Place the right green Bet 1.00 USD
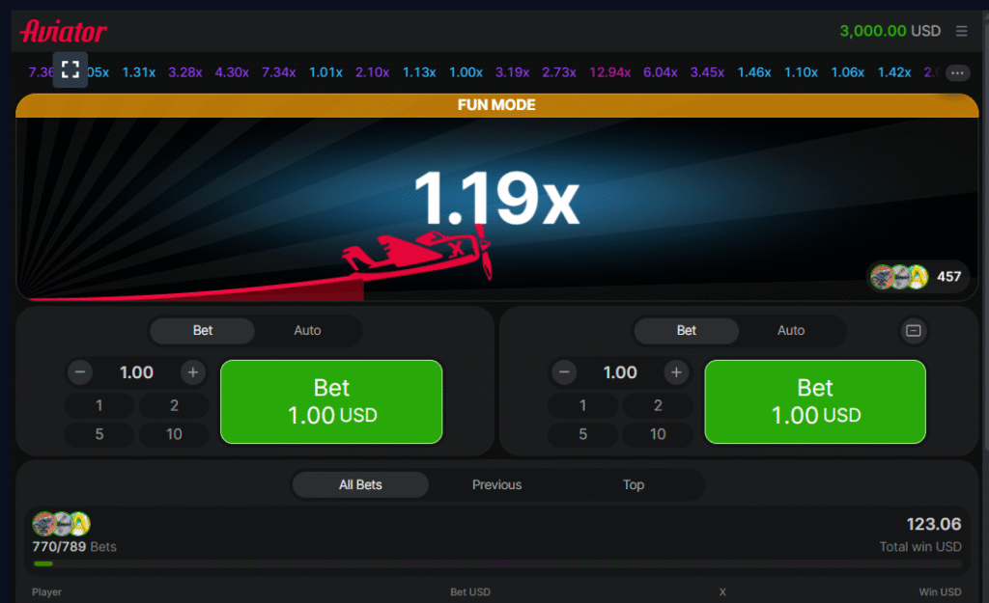This screenshot has width=989, height=603. tap(815, 401)
